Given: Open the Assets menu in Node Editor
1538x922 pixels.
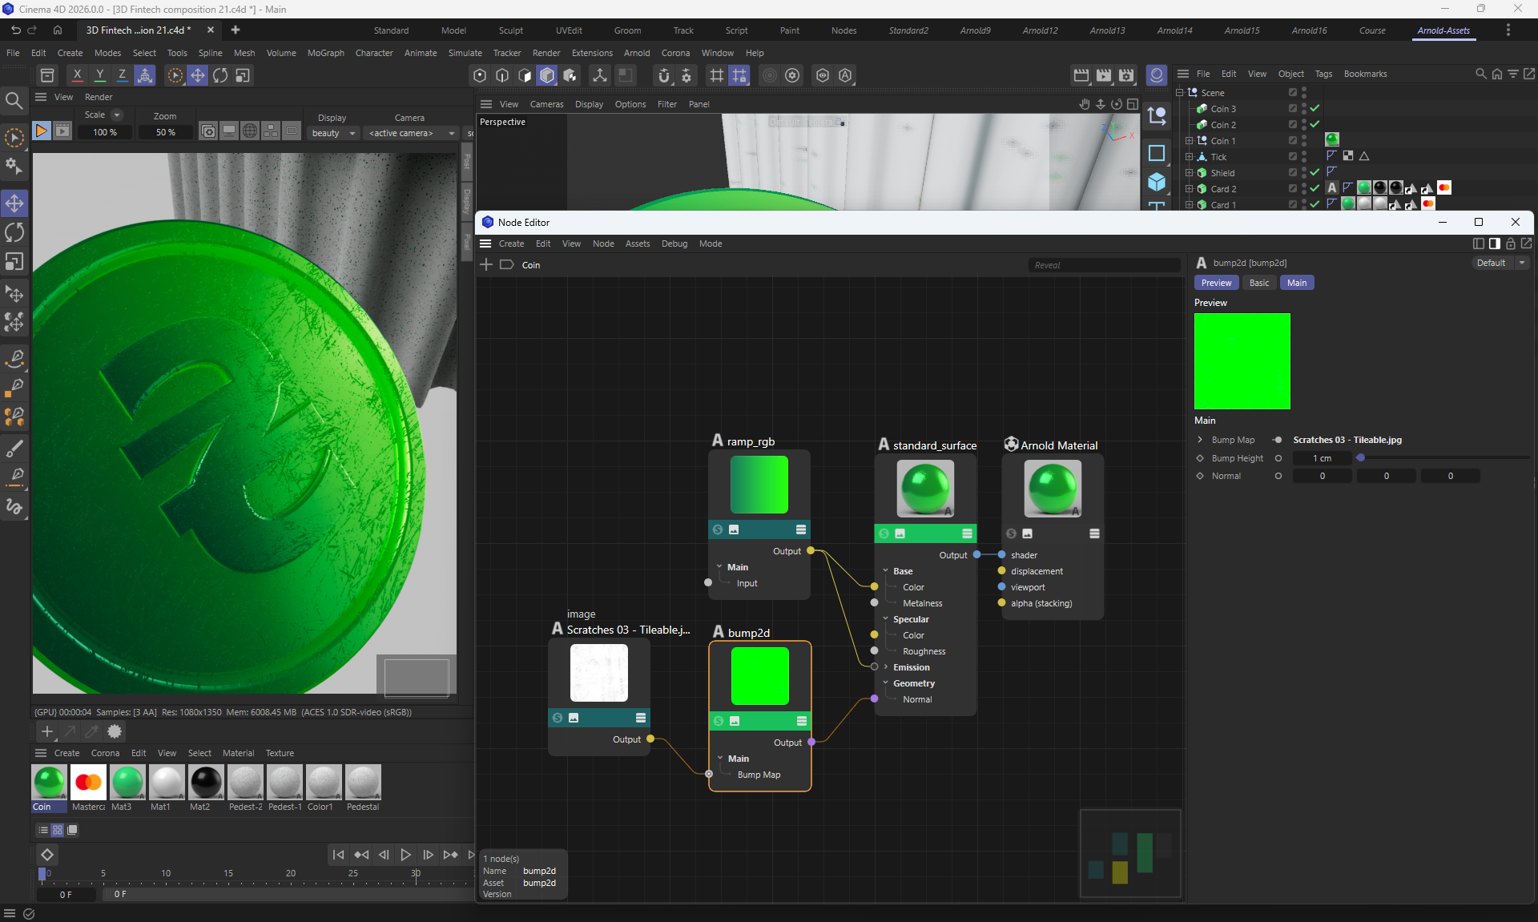Looking at the screenshot, I should coord(637,244).
